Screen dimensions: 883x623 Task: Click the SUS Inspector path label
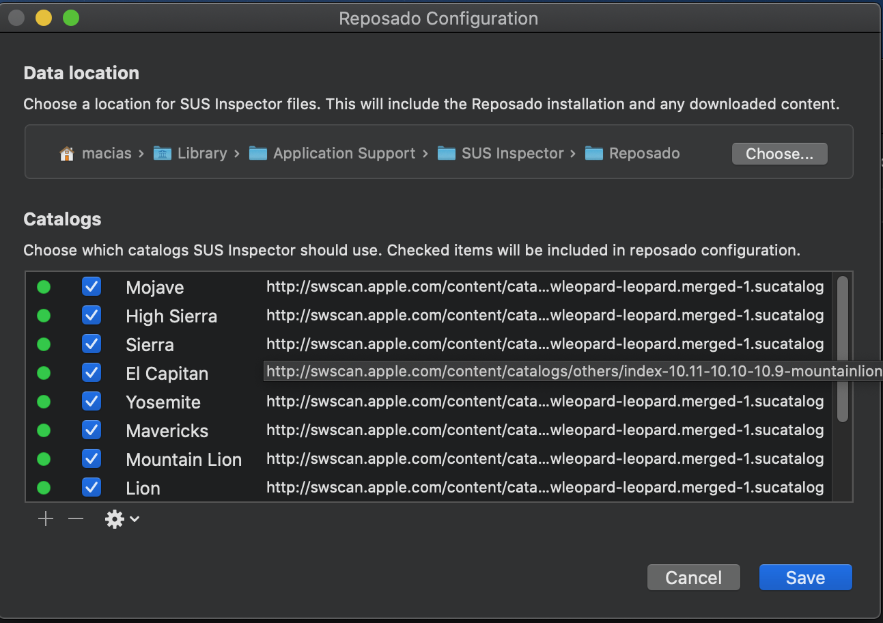(513, 154)
